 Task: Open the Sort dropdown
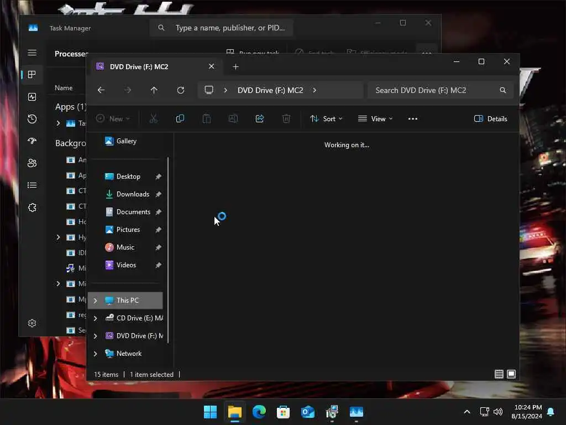[x=326, y=118]
